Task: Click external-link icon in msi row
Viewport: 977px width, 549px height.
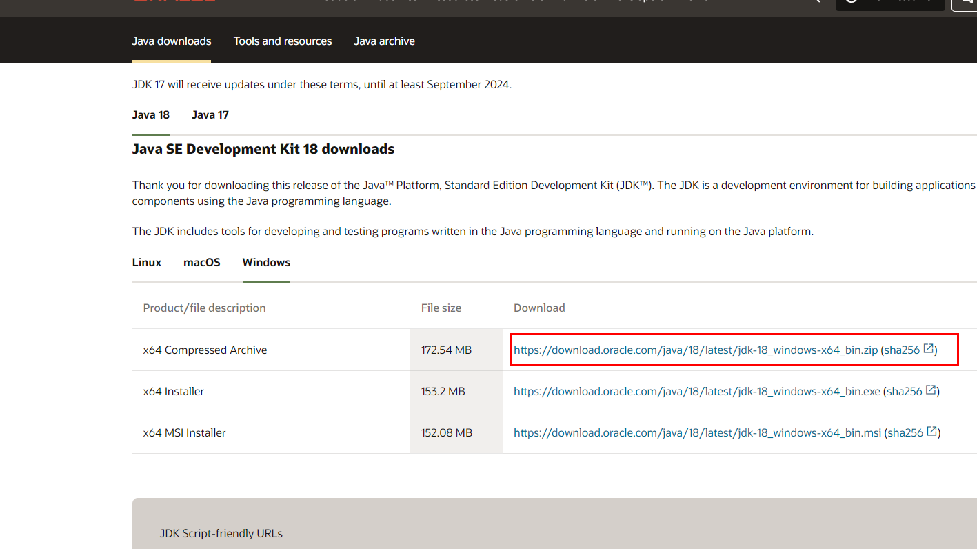Action: coord(932,432)
